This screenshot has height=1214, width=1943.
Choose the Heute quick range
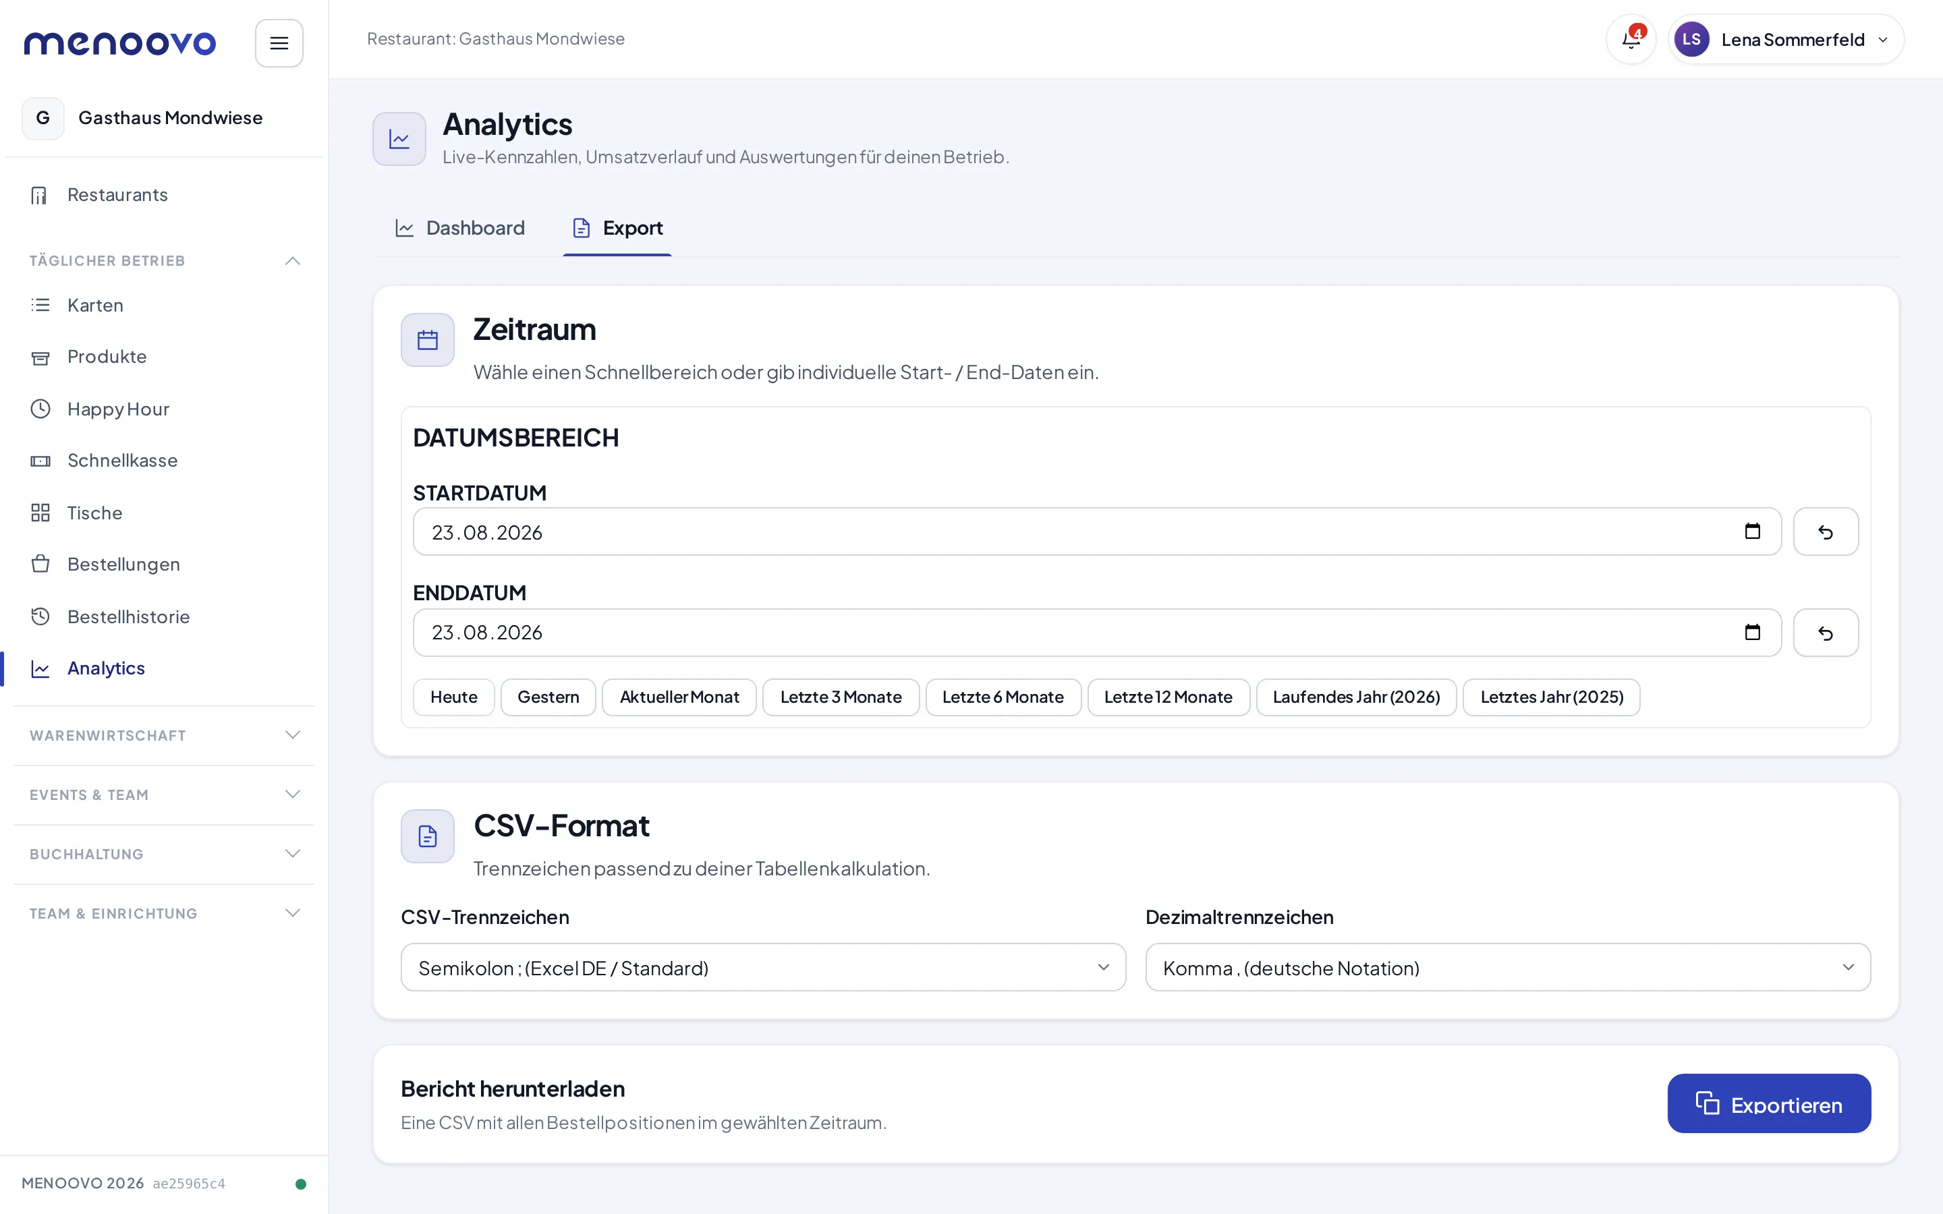[x=453, y=697]
